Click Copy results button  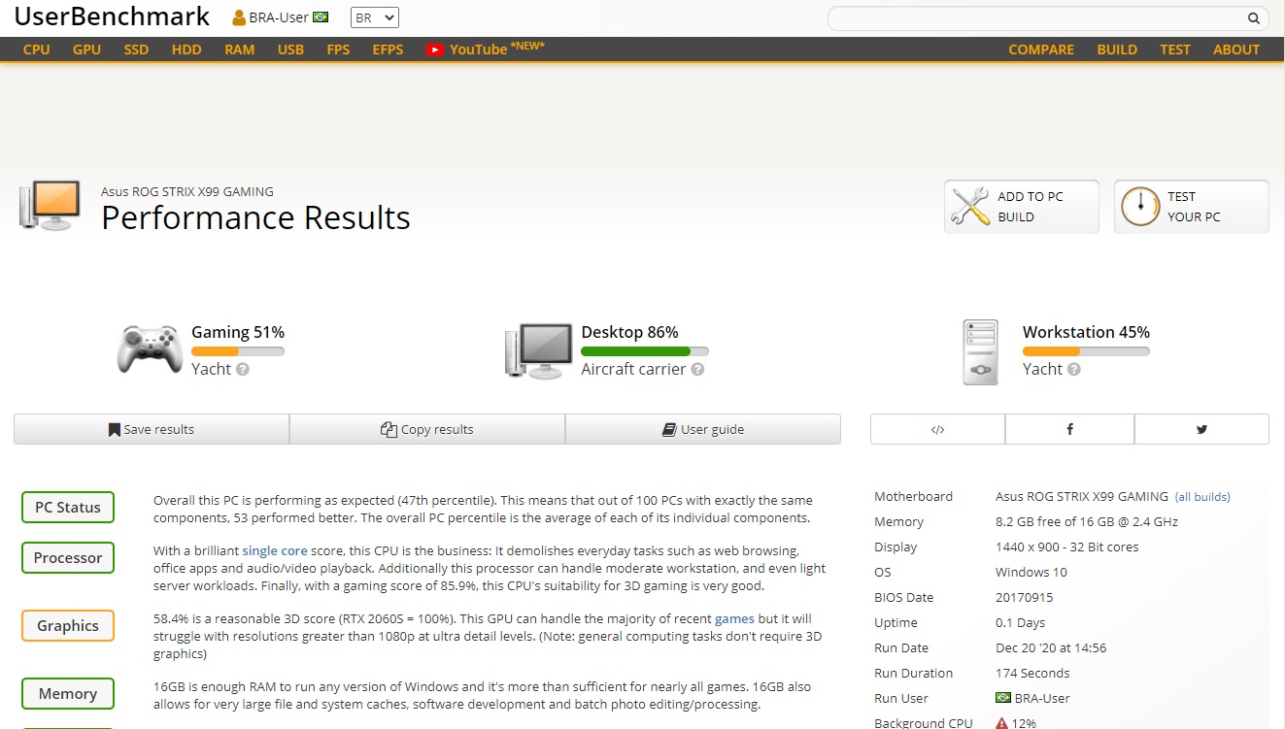pos(427,429)
